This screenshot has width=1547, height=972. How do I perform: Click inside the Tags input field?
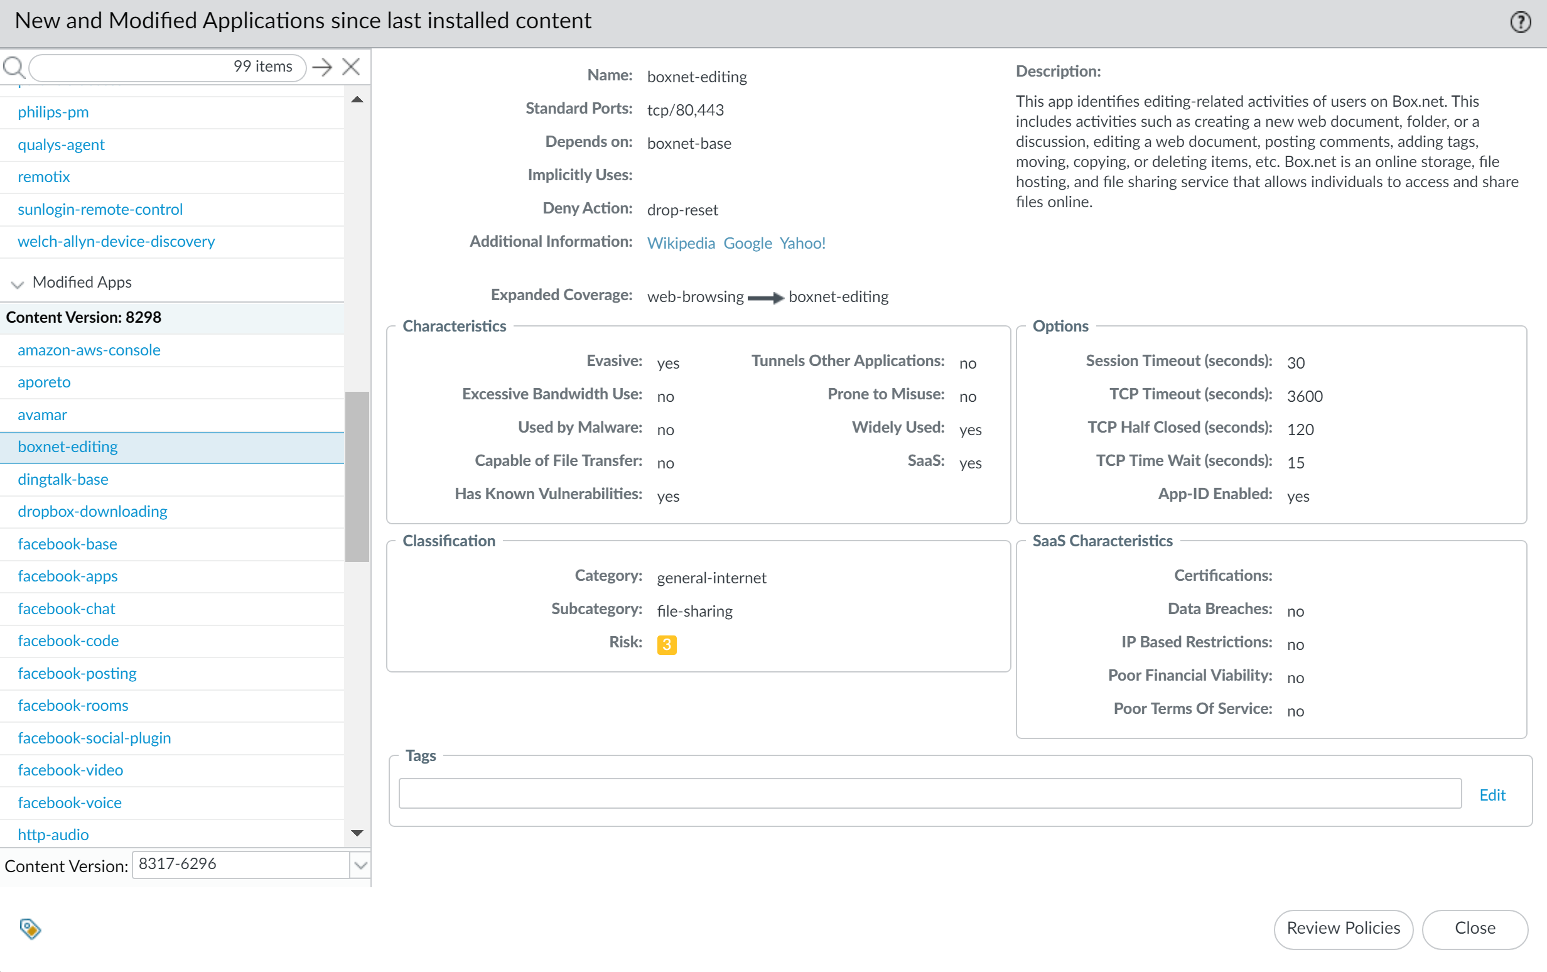[929, 794]
